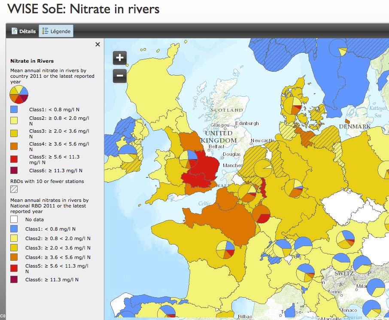
Task: Click the white No data swatch
Action: click(x=15, y=219)
